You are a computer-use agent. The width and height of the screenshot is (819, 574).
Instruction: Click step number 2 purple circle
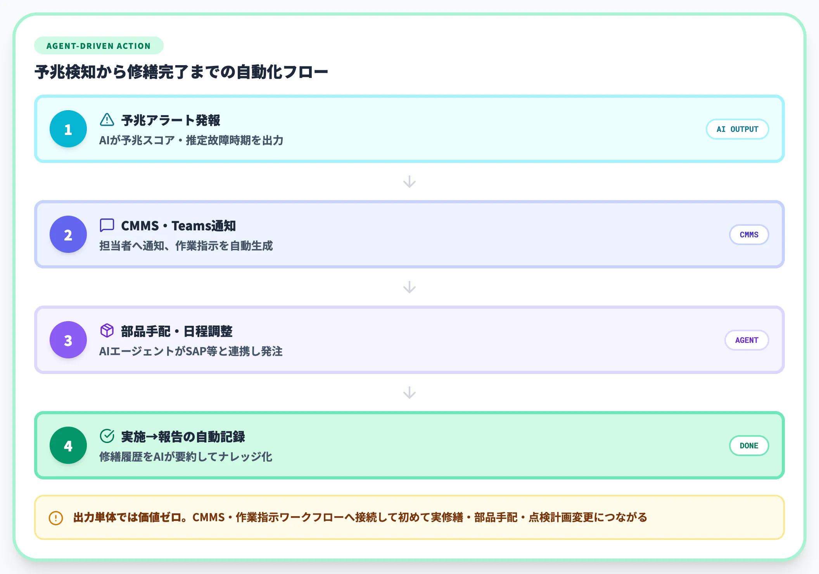click(x=68, y=235)
